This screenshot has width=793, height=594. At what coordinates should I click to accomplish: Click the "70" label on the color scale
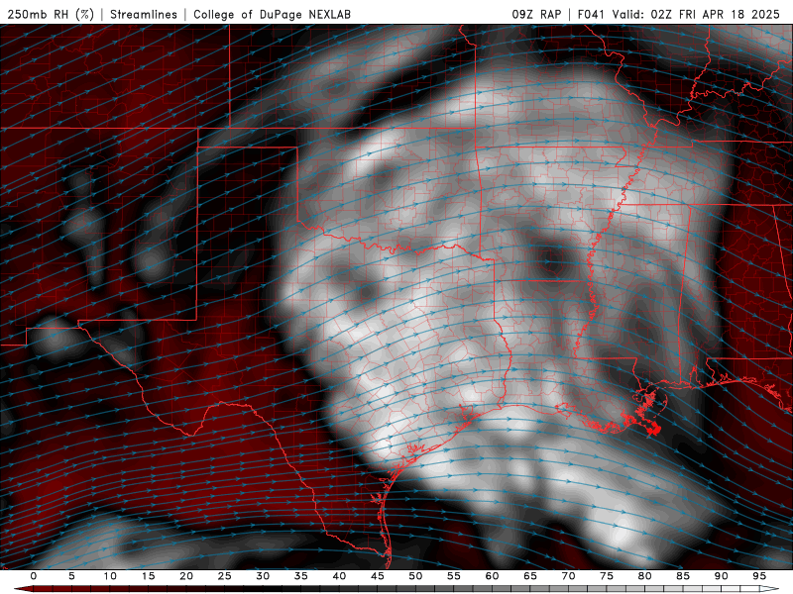tap(568, 576)
